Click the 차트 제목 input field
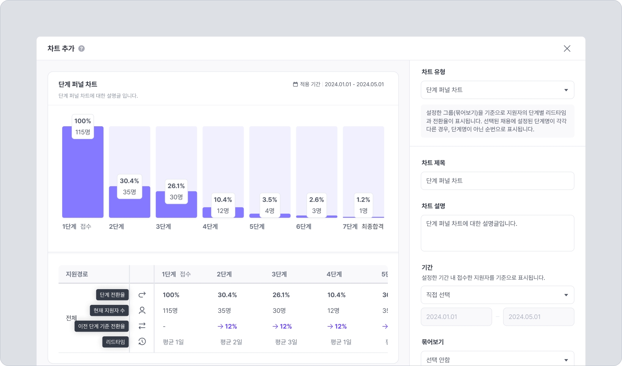This screenshot has width=622, height=366. 497,181
